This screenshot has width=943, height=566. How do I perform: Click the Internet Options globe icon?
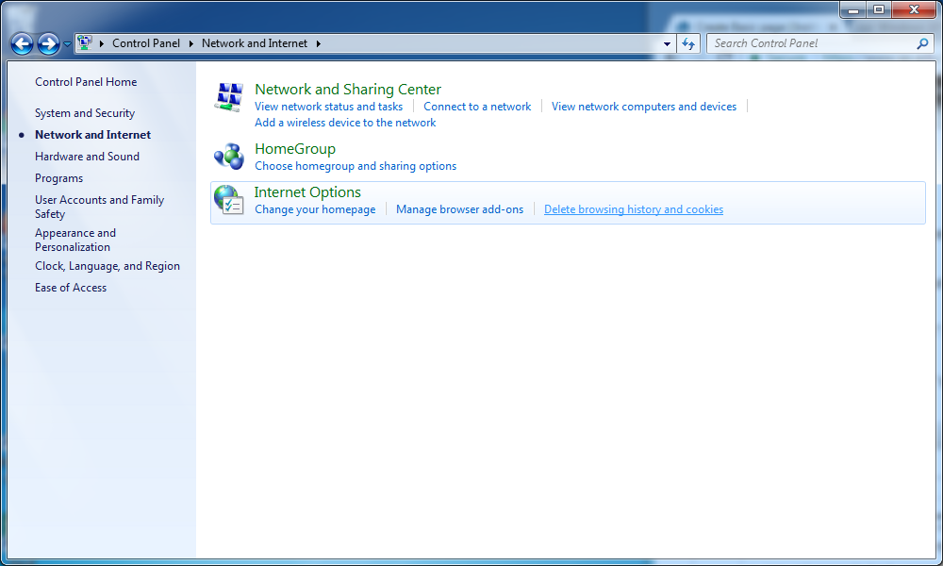[x=229, y=199]
